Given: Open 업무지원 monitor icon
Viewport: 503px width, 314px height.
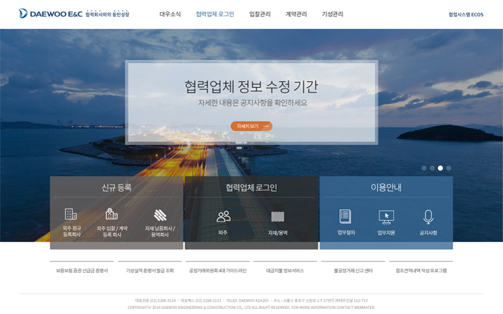Looking at the screenshot, I should tap(386, 217).
